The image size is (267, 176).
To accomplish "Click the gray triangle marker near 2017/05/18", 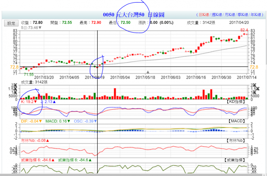I will point(148,72).
